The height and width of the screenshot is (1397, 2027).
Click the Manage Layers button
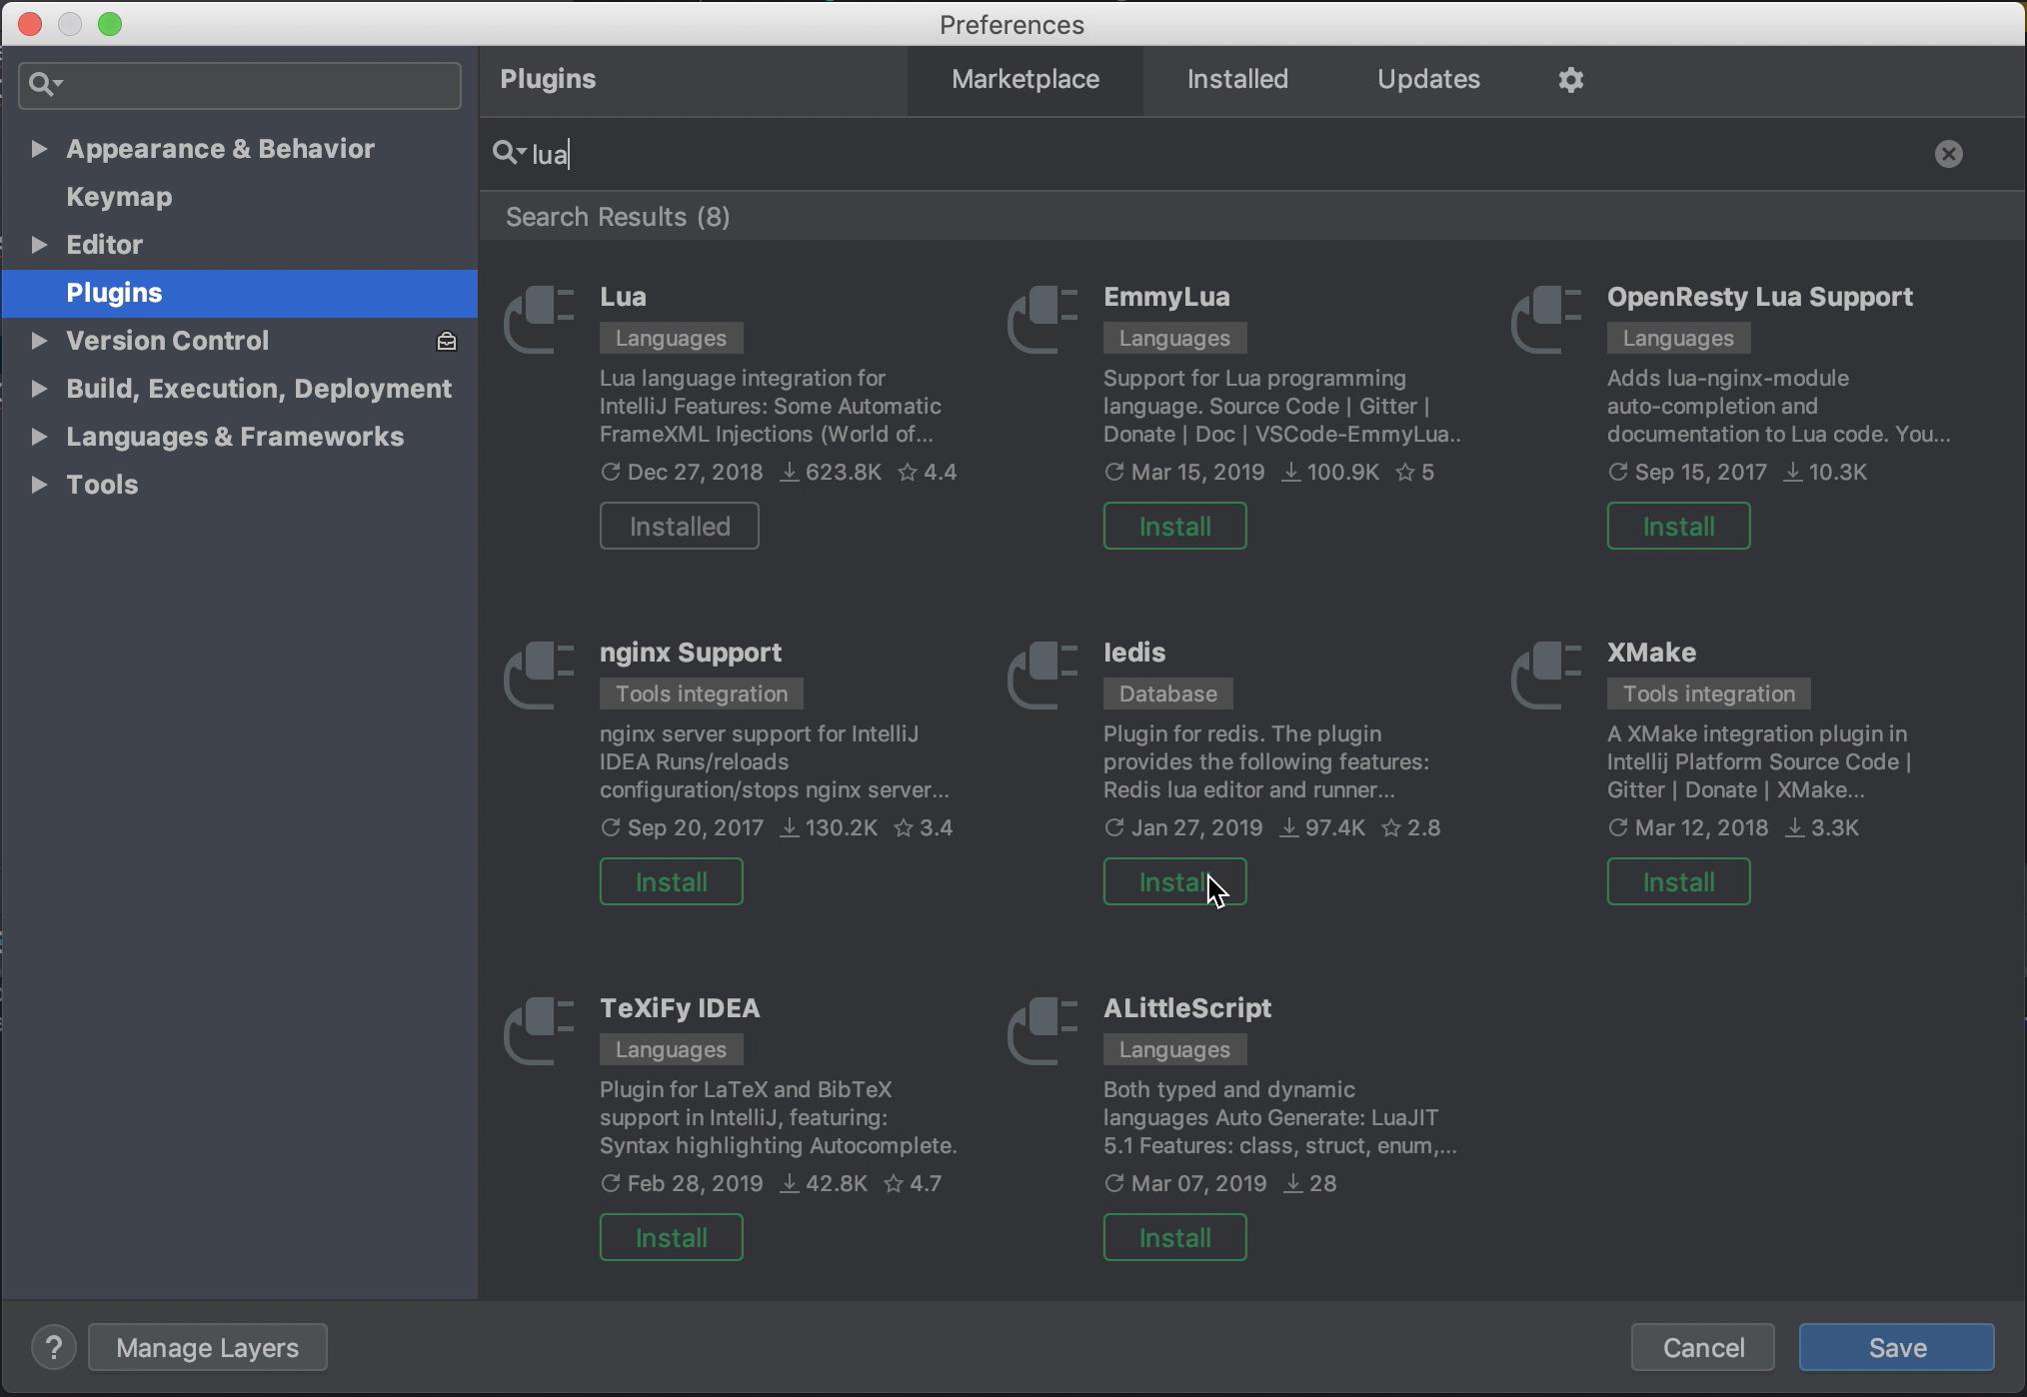208,1348
